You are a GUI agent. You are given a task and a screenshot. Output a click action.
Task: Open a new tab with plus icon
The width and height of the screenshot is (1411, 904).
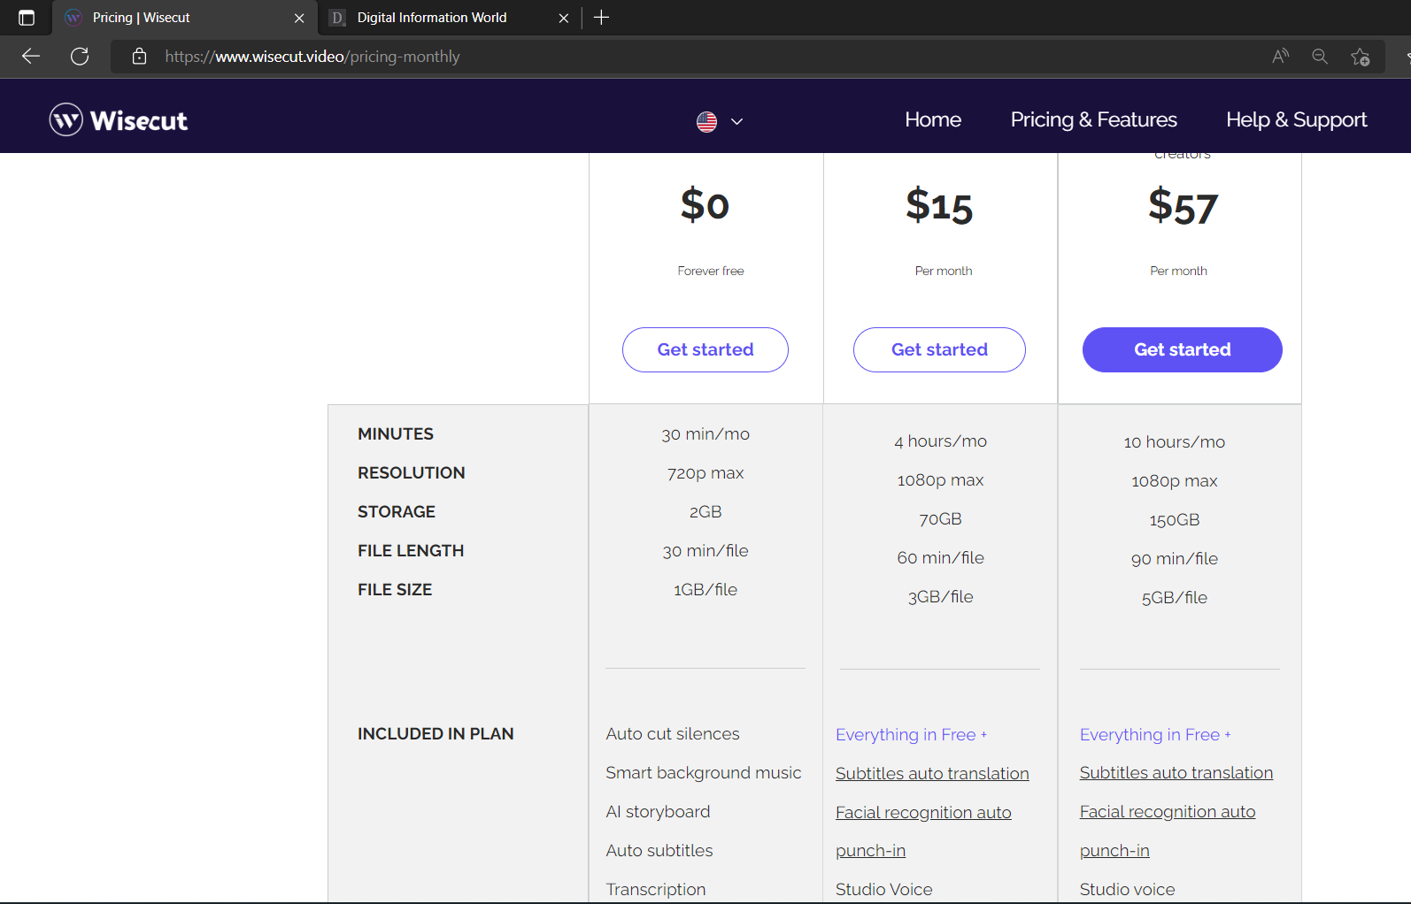click(x=601, y=18)
